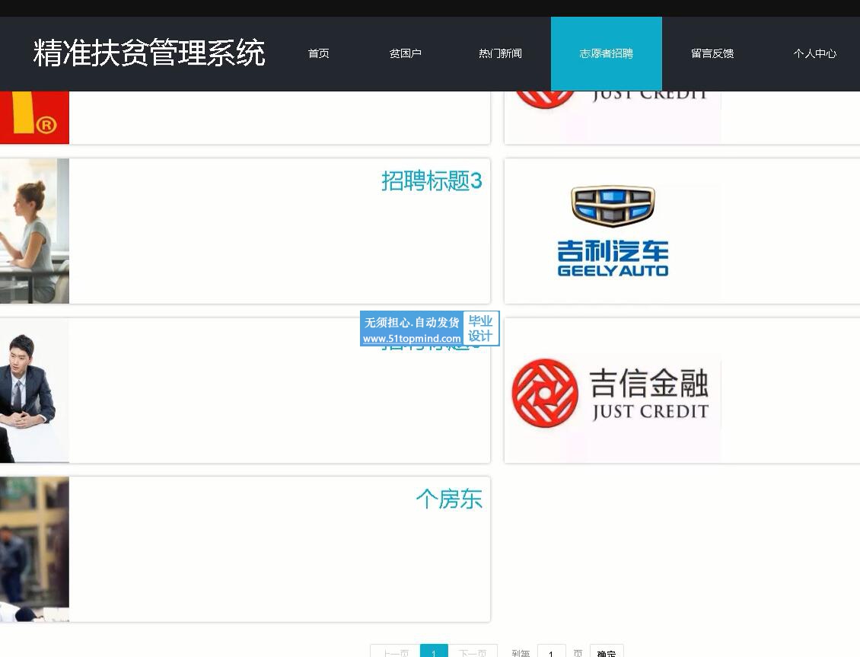Viewport: 860px width, 657px height.
Task: Open the 个房东 recruitment link
Action: click(x=449, y=499)
